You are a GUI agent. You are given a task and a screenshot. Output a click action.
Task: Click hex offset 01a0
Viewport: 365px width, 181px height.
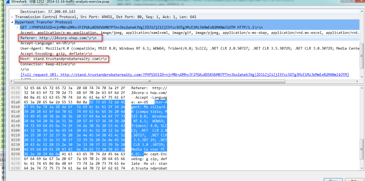16,102
